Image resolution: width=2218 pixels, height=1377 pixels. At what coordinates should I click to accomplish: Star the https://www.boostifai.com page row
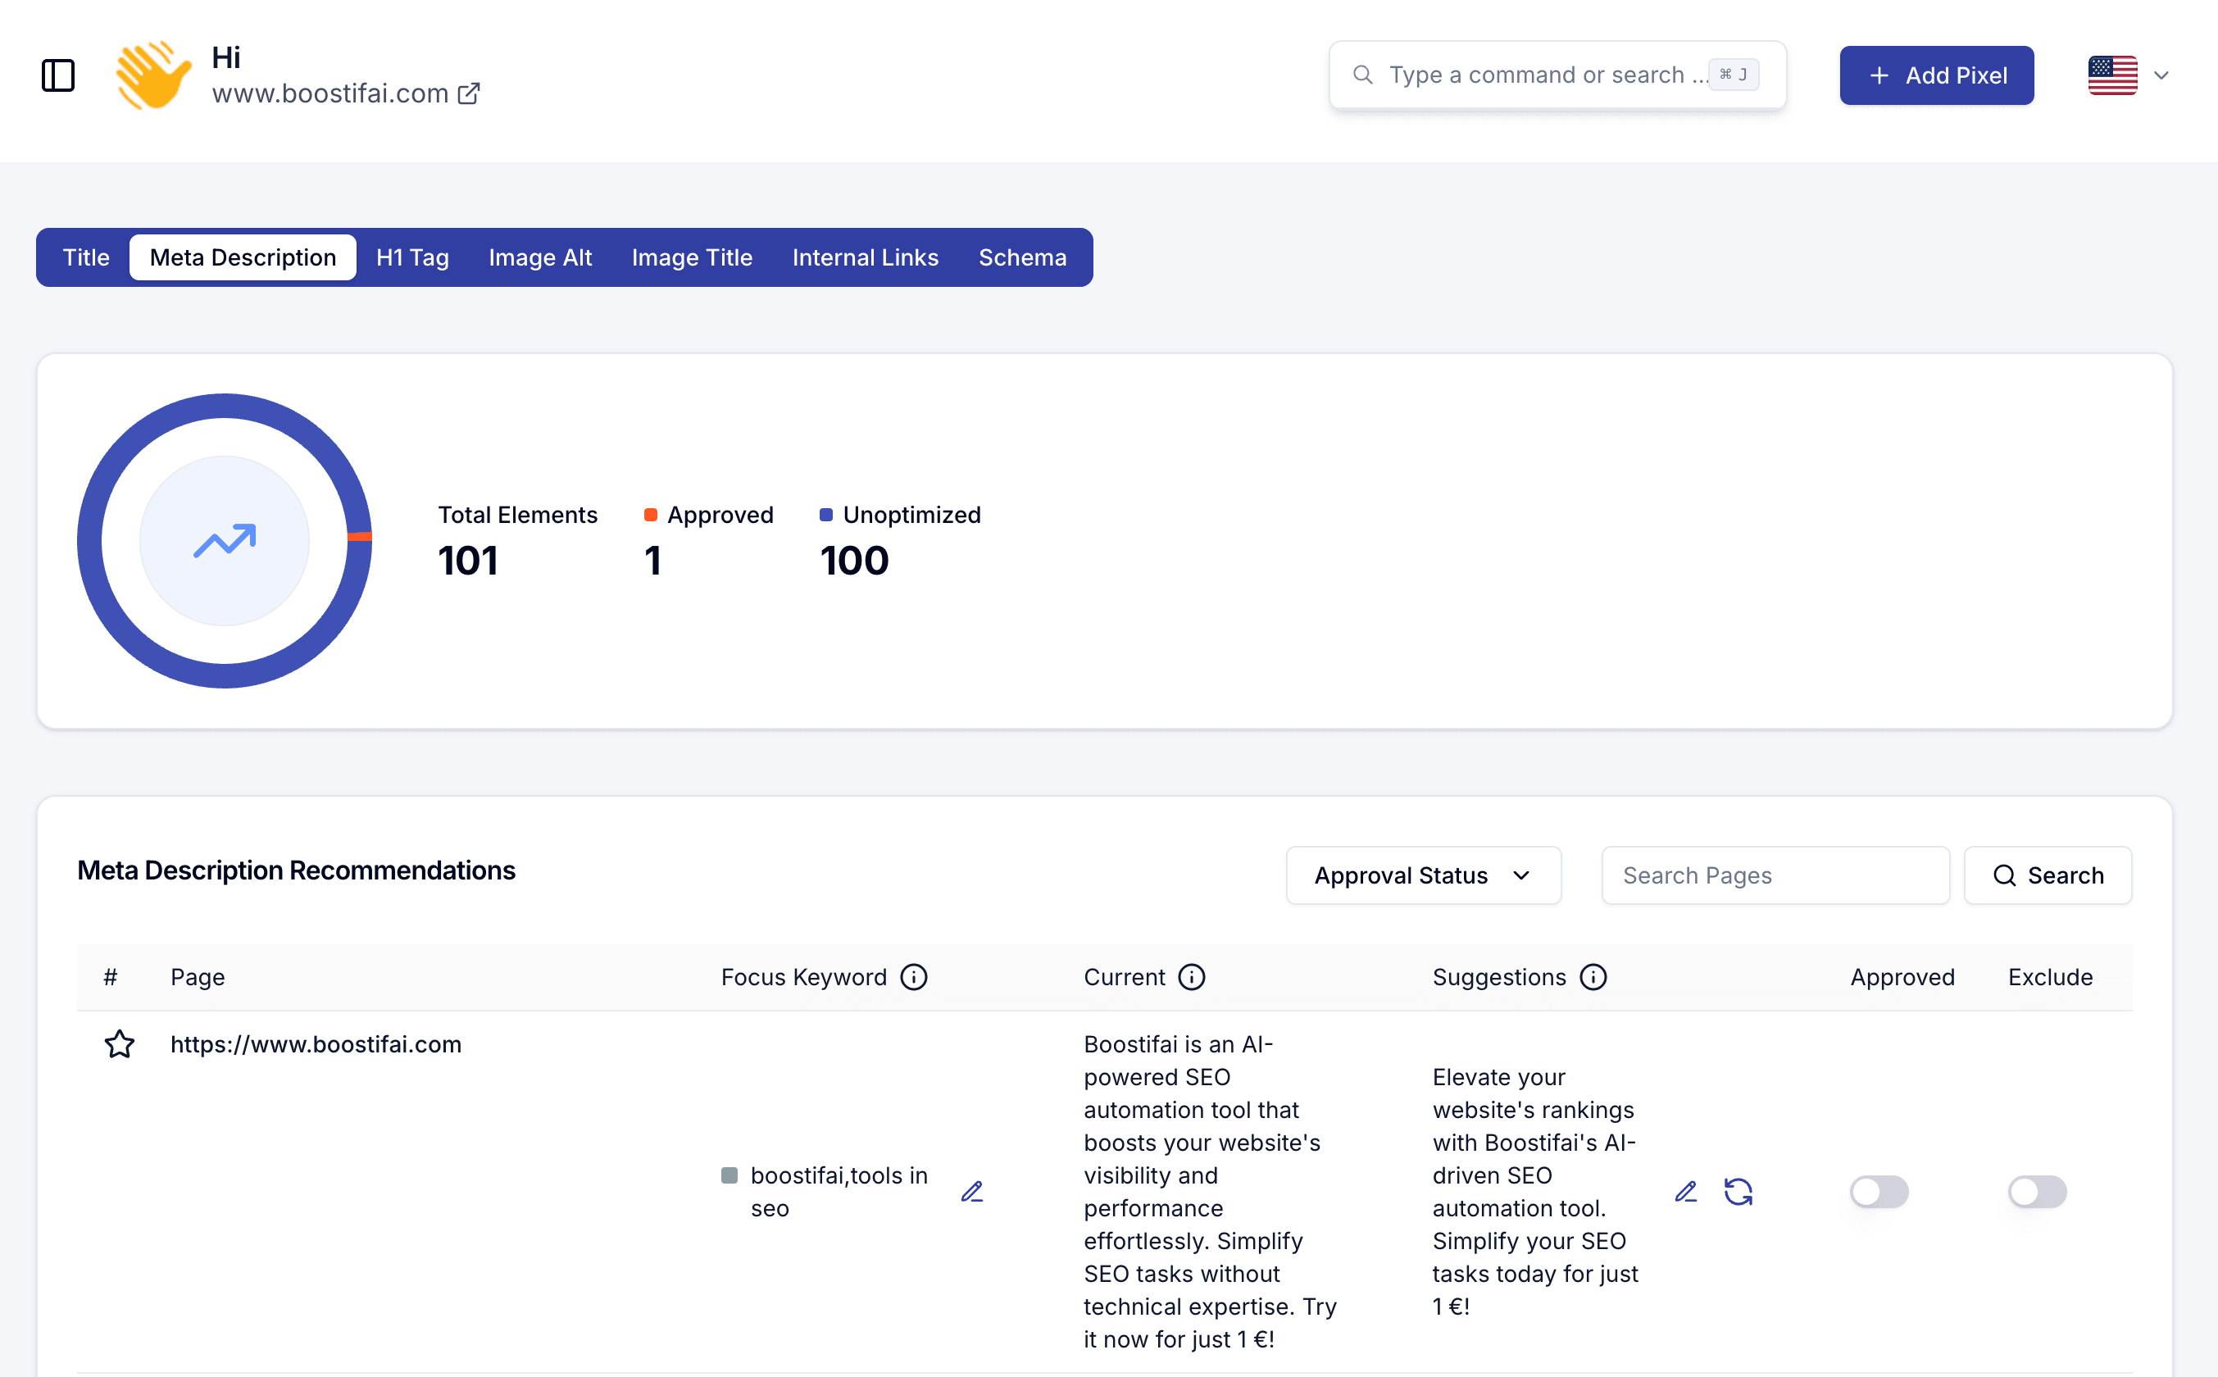pyautogui.click(x=120, y=1043)
